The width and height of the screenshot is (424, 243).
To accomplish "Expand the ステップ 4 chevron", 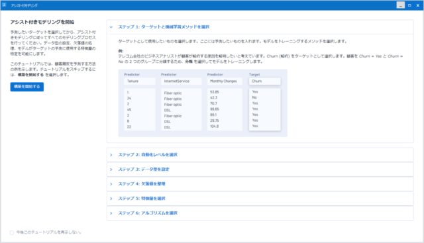I will (x=111, y=184).
